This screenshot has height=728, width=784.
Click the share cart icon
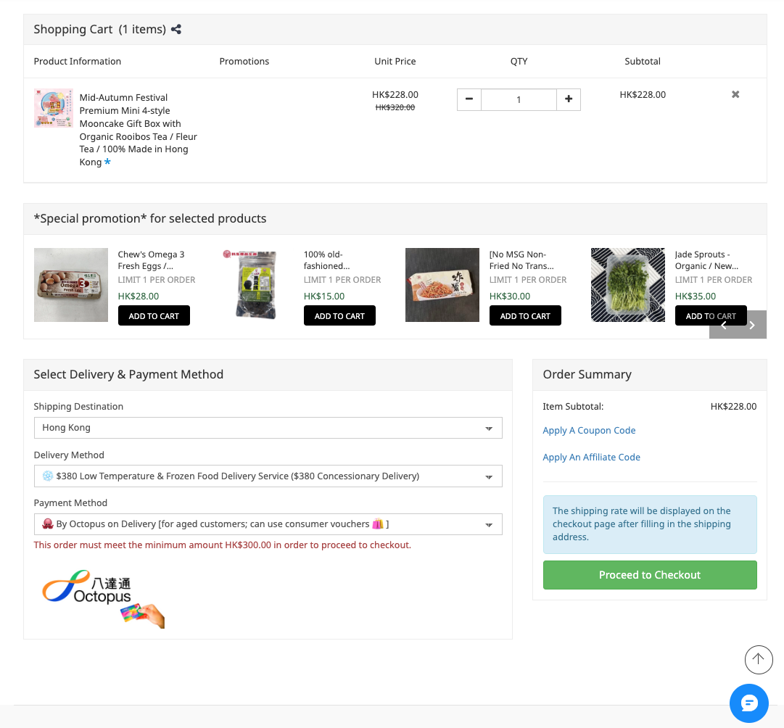pyautogui.click(x=176, y=30)
